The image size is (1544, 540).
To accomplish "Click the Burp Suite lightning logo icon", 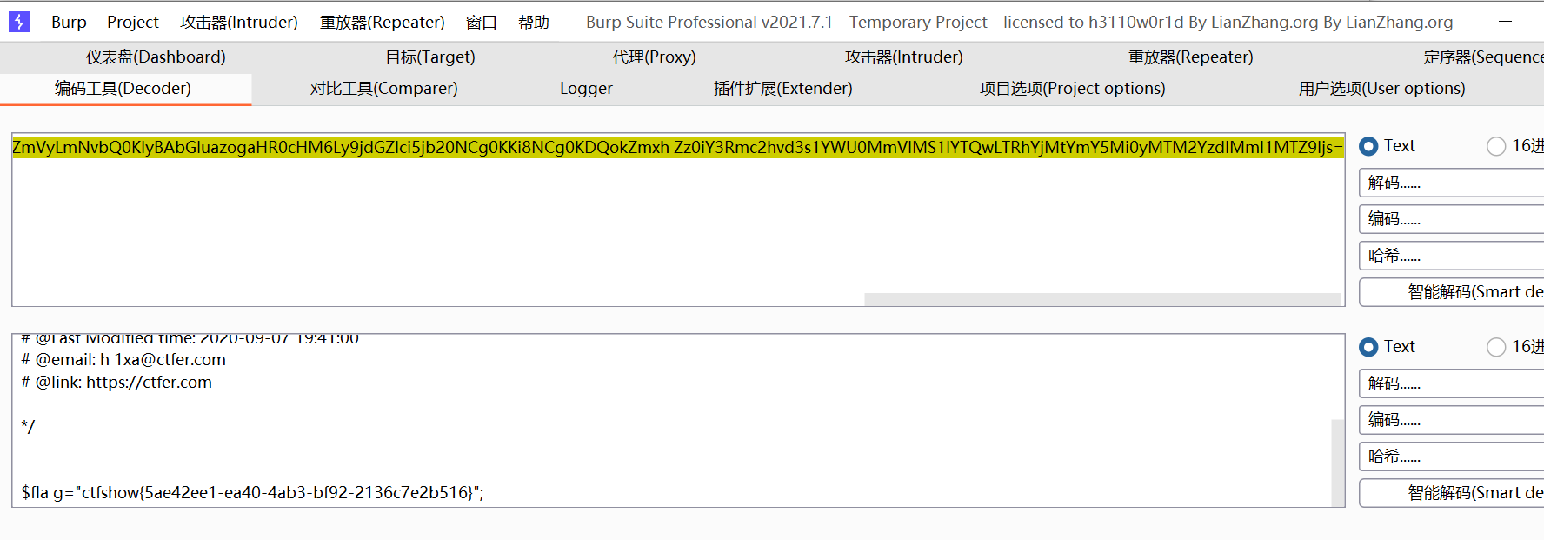I will tap(18, 21).
